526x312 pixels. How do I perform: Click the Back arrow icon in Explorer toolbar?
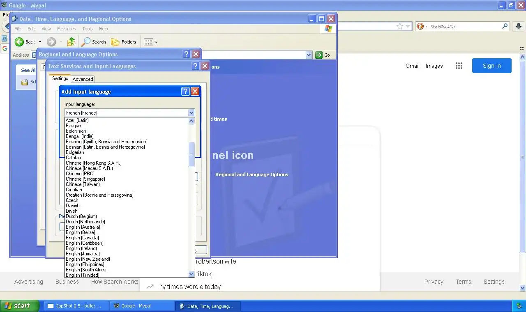point(19,41)
